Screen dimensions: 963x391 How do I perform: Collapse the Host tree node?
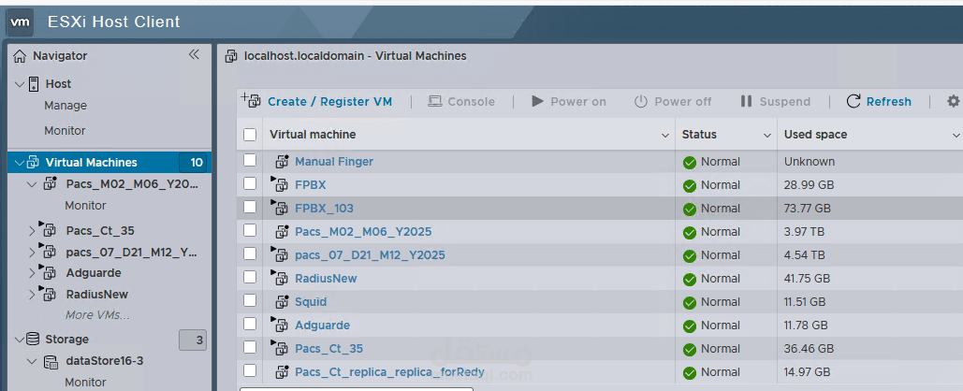pos(20,84)
